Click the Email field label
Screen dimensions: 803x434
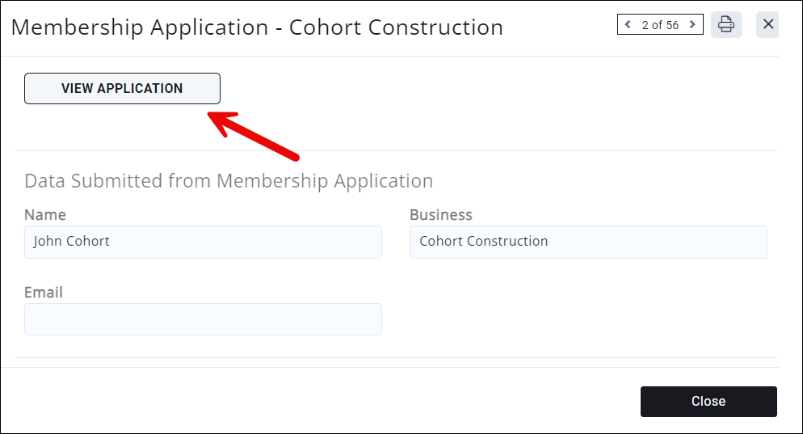(44, 293)
